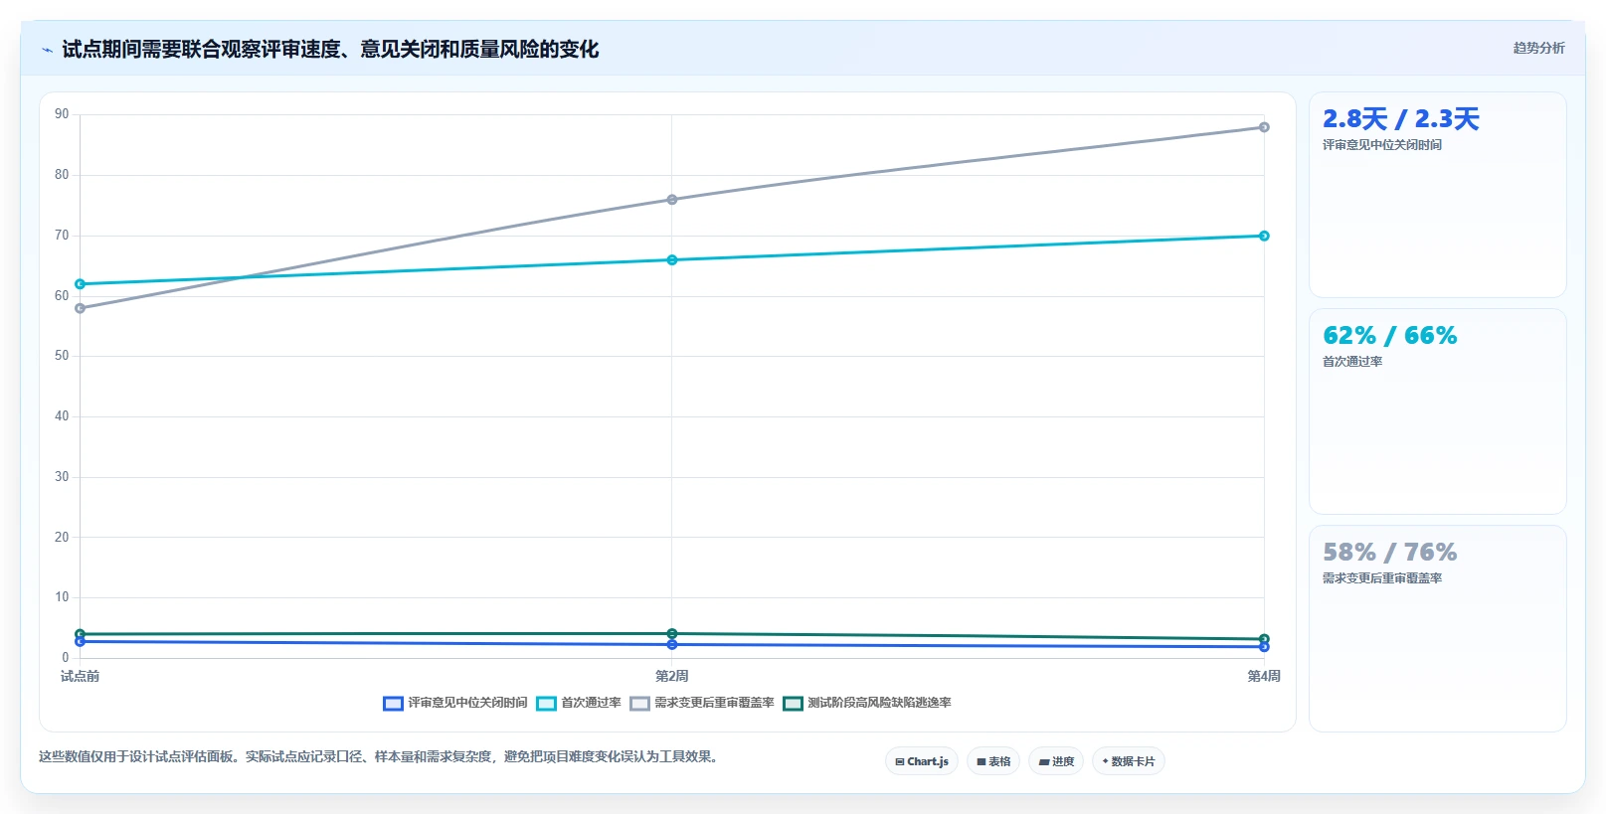Select the gray 重审覆盖率 point at 第2周
Screen dimensions: 1606x814
click(x=672, y=200)
